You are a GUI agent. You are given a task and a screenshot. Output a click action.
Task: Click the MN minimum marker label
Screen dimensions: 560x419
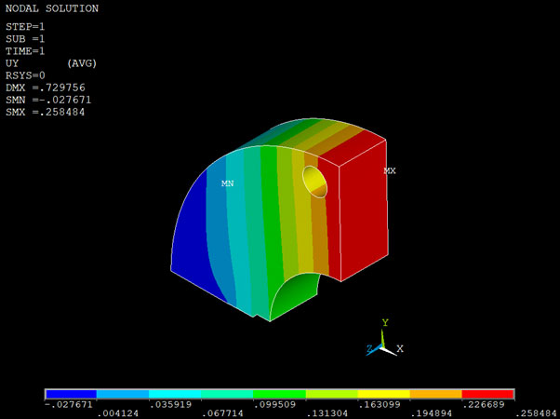point(228,183)
